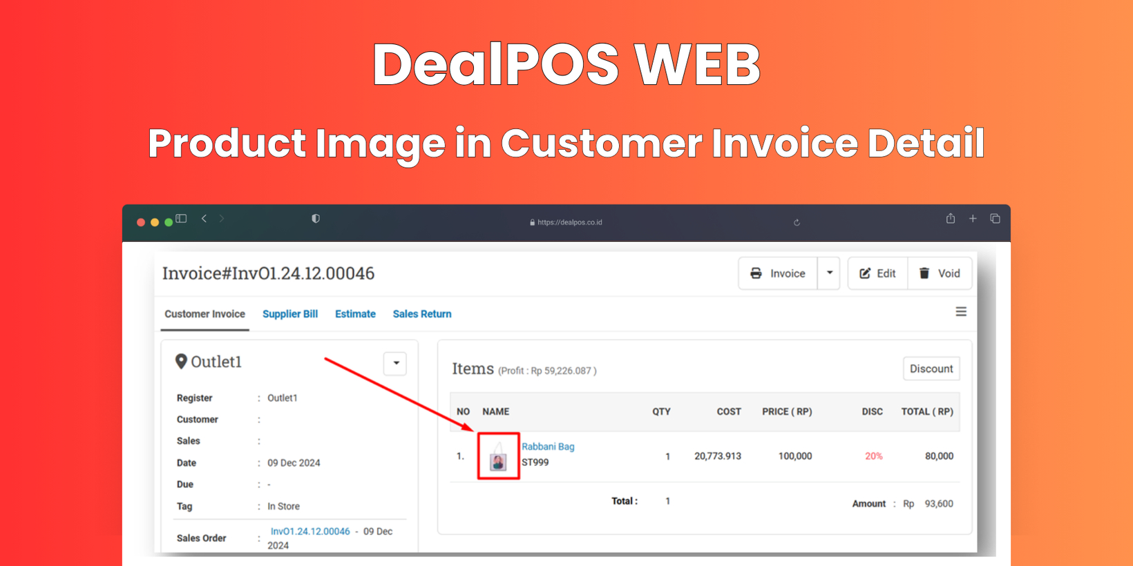
Task: Click the QTY column header
Action: click(661, 412)
